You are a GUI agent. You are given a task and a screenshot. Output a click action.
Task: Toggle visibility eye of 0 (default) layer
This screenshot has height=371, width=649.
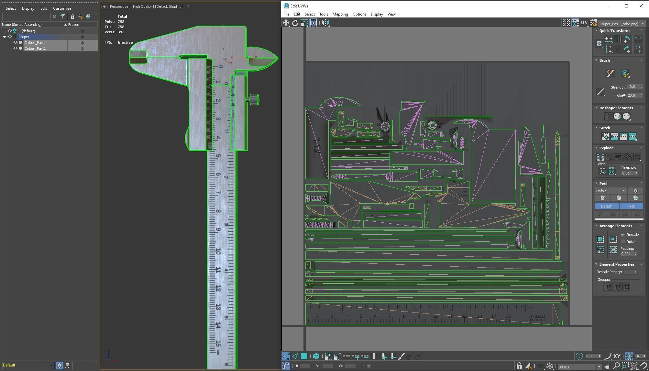point(9,31)
